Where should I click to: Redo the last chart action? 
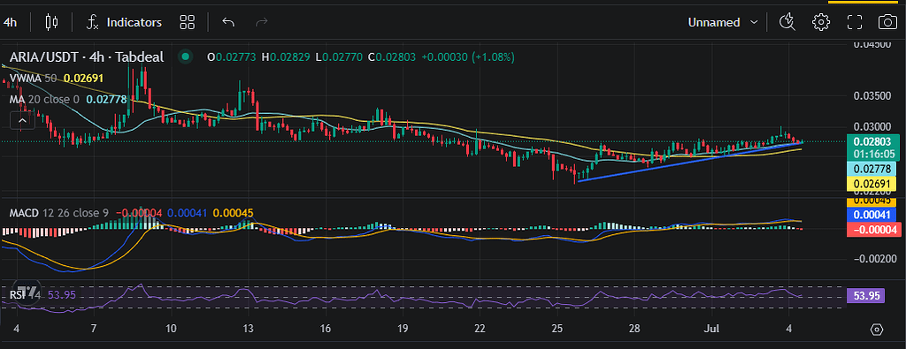click(262, 22)
